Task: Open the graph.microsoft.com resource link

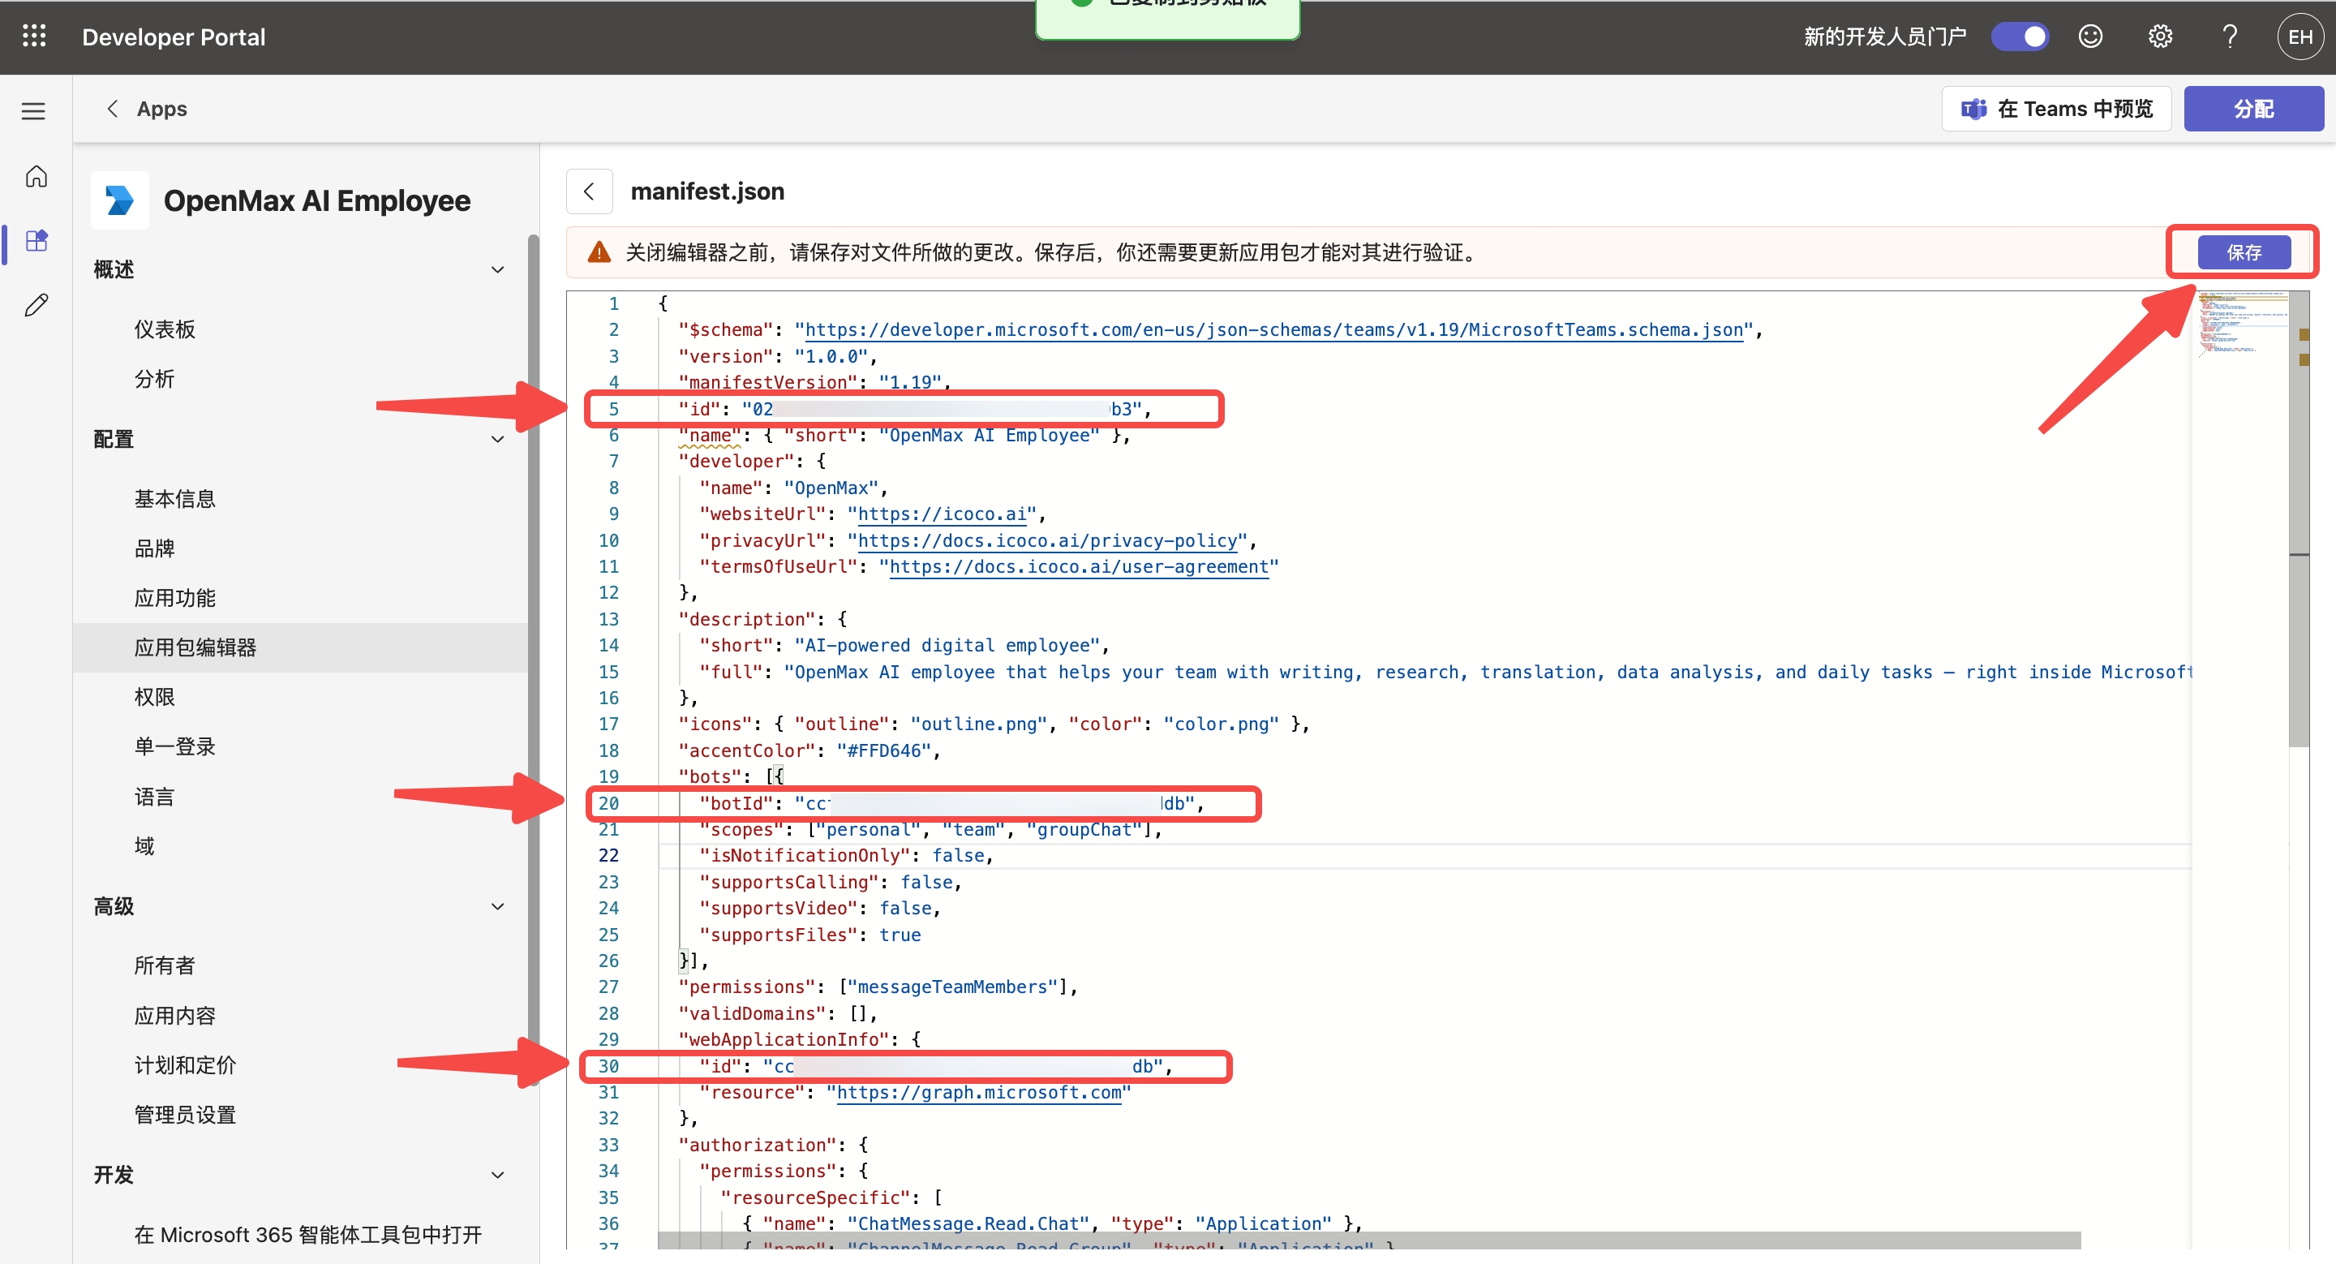Action: point(978,1093)
